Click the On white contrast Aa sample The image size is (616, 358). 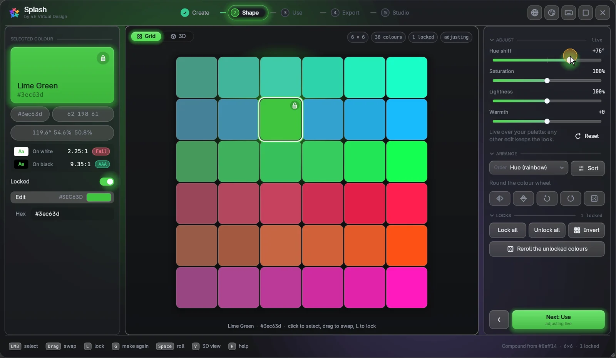[x=21, y=151]
